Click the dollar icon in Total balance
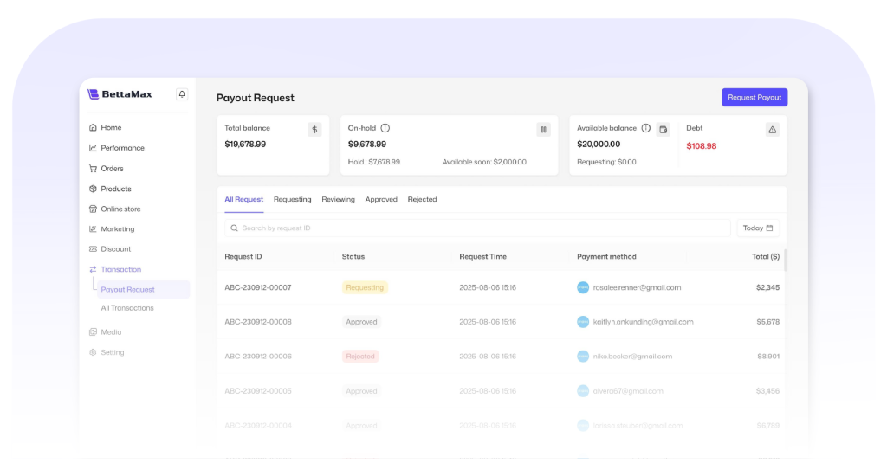The image size is (887, 476). (314, 129)
